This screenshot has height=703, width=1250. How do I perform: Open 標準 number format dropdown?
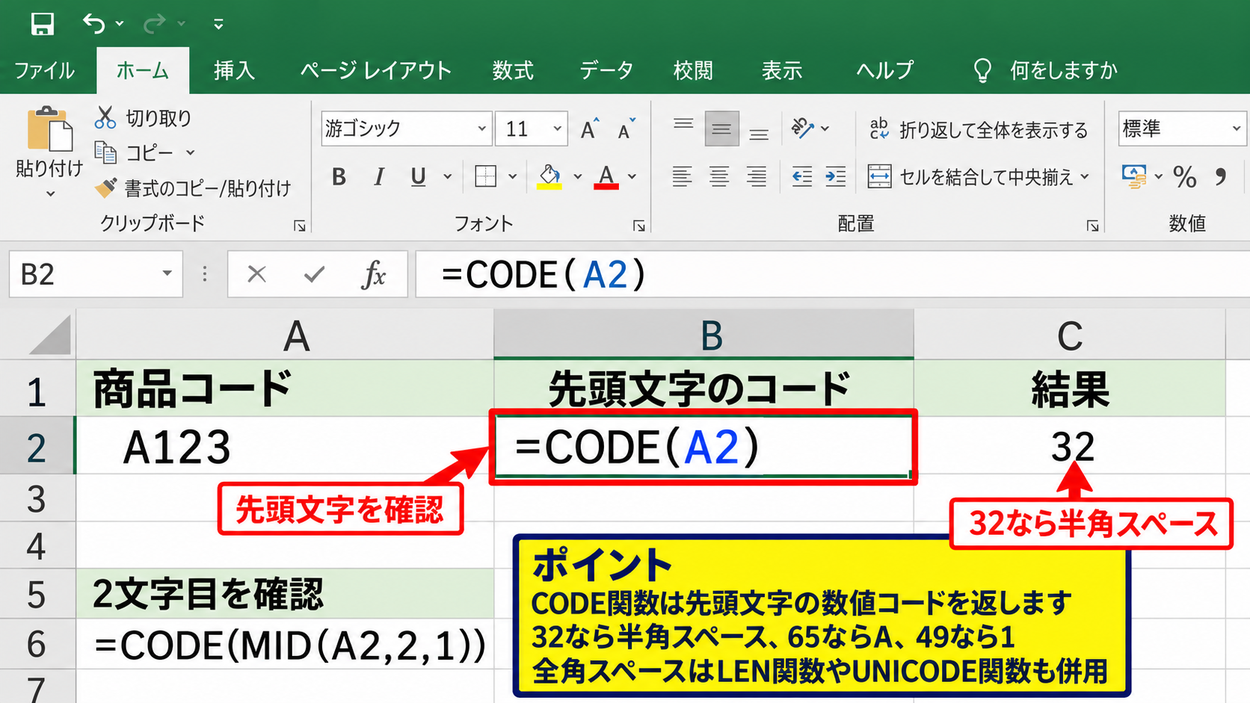pos(1237,128)
